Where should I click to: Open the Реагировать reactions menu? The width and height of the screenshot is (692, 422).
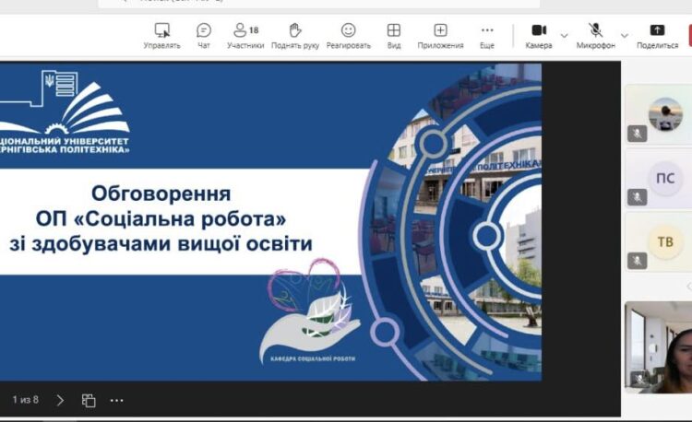(348, 35)
